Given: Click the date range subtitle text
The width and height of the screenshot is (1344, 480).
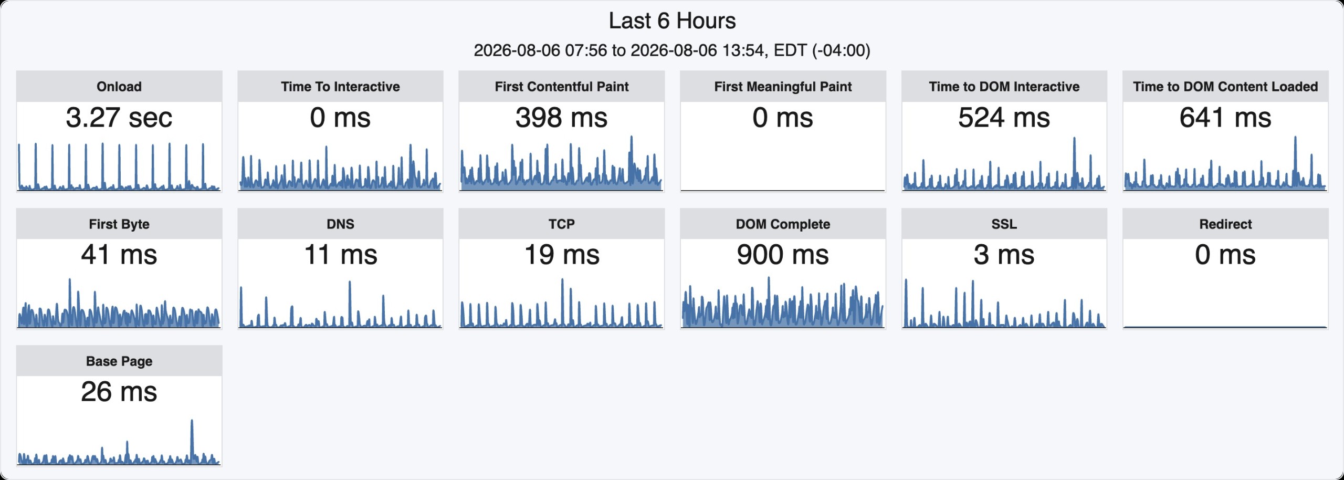Looking at the screenshot, I should click(x=672, y=50).
